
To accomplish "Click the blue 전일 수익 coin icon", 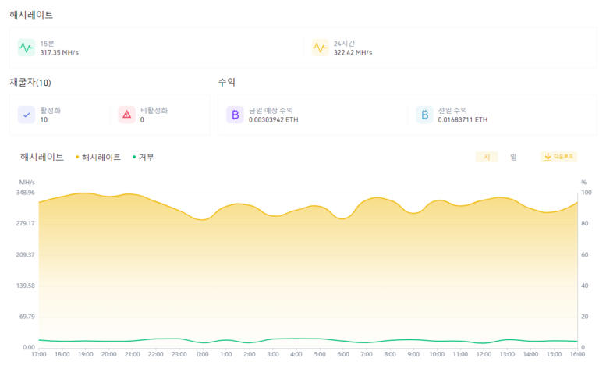I will point(424,115).
